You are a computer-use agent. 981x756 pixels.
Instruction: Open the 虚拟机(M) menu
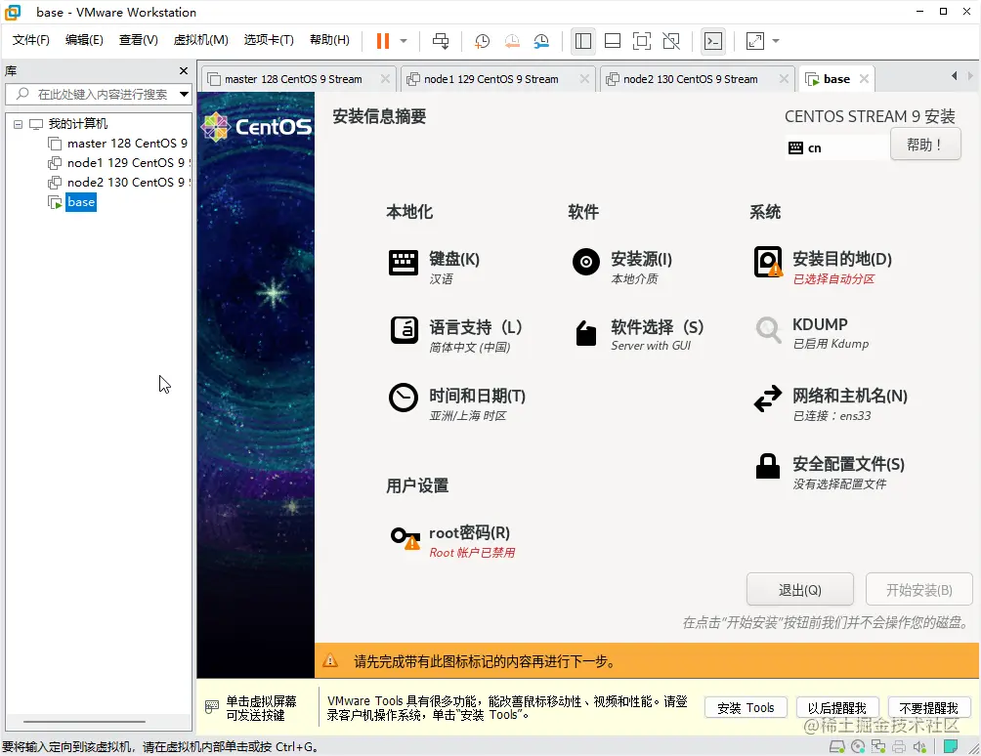click(201, 40)
